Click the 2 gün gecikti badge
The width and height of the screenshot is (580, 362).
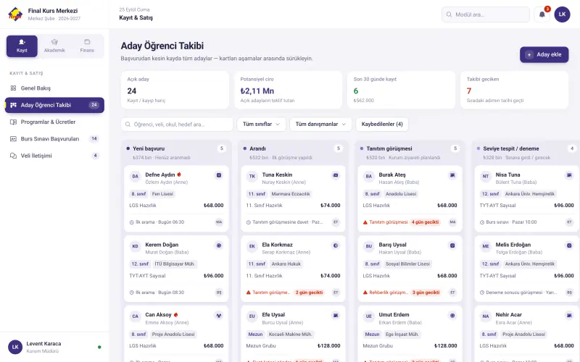point(309,292)
